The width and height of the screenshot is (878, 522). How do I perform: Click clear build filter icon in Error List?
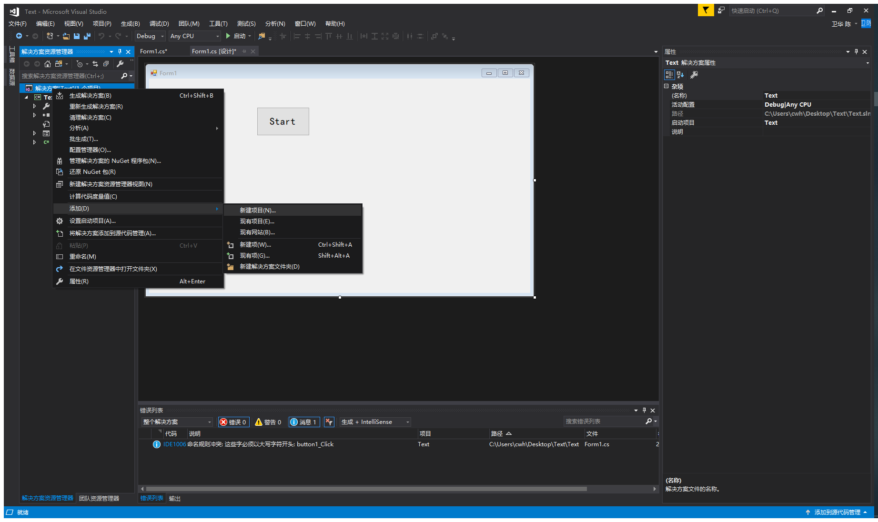tap(329, 422)
